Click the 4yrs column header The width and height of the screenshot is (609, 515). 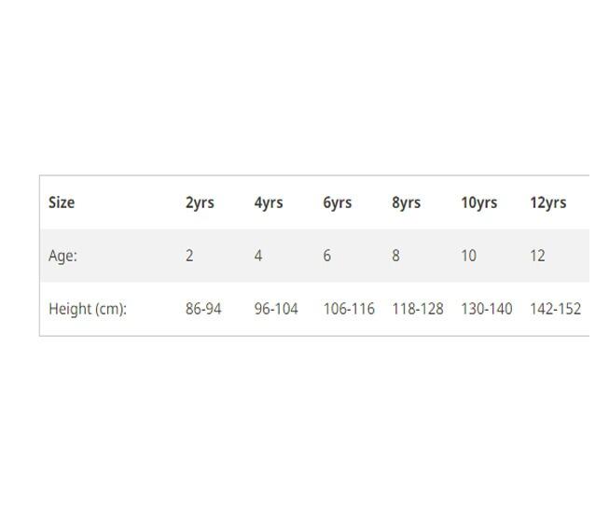[269, 202]
